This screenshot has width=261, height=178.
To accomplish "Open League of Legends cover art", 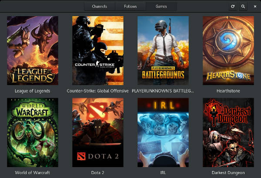I will (33, 51).
